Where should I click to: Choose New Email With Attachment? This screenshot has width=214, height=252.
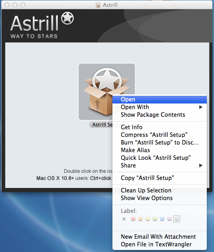(x=159, y=237)
